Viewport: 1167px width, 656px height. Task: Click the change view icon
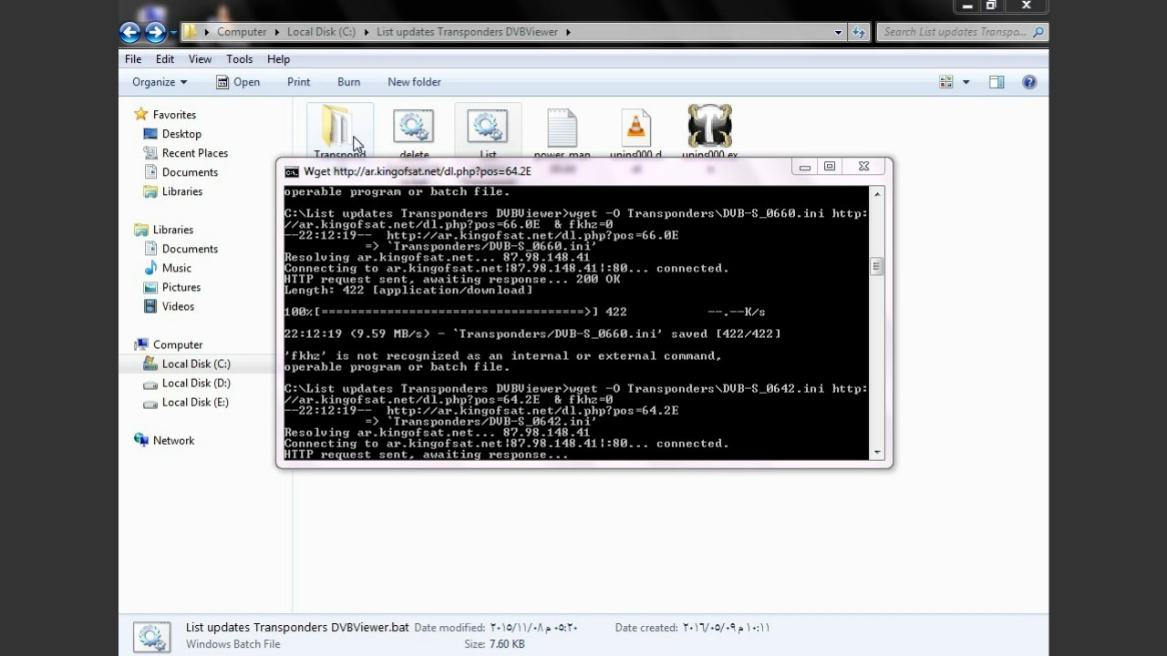point(946,82)
